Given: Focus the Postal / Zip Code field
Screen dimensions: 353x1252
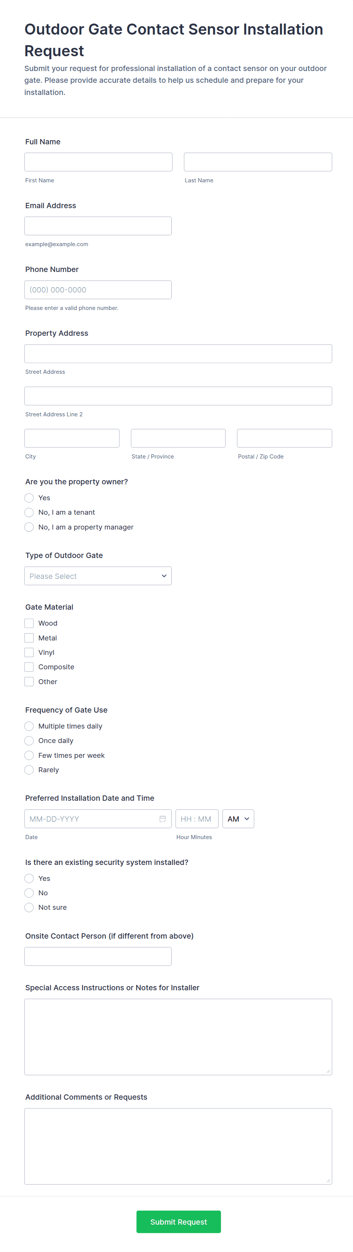Looking at the screenshot, I should click(x=284, y=438).
